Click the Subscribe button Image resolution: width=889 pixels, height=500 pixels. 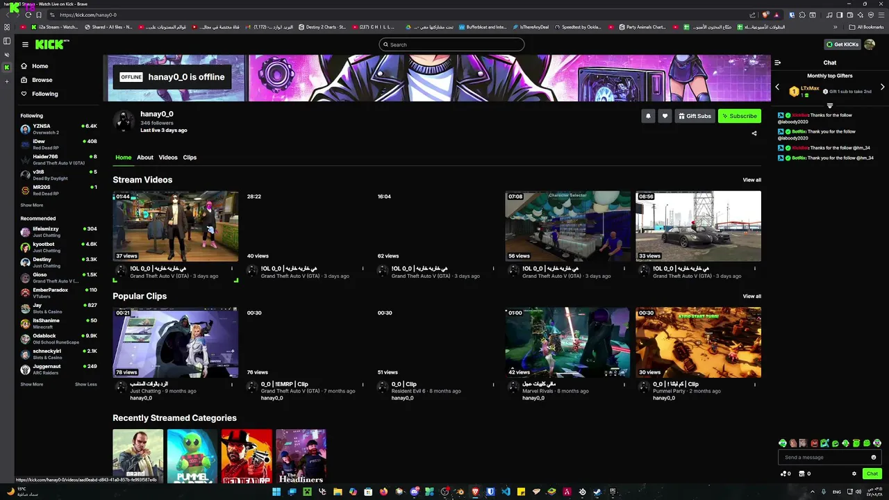coord(740,116)
